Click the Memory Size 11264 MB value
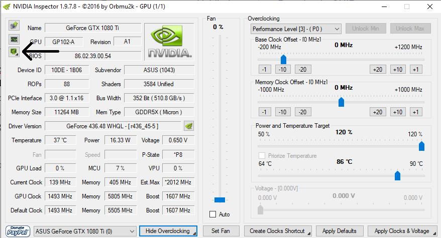The image size is (441, 238). tap(67, 112)
